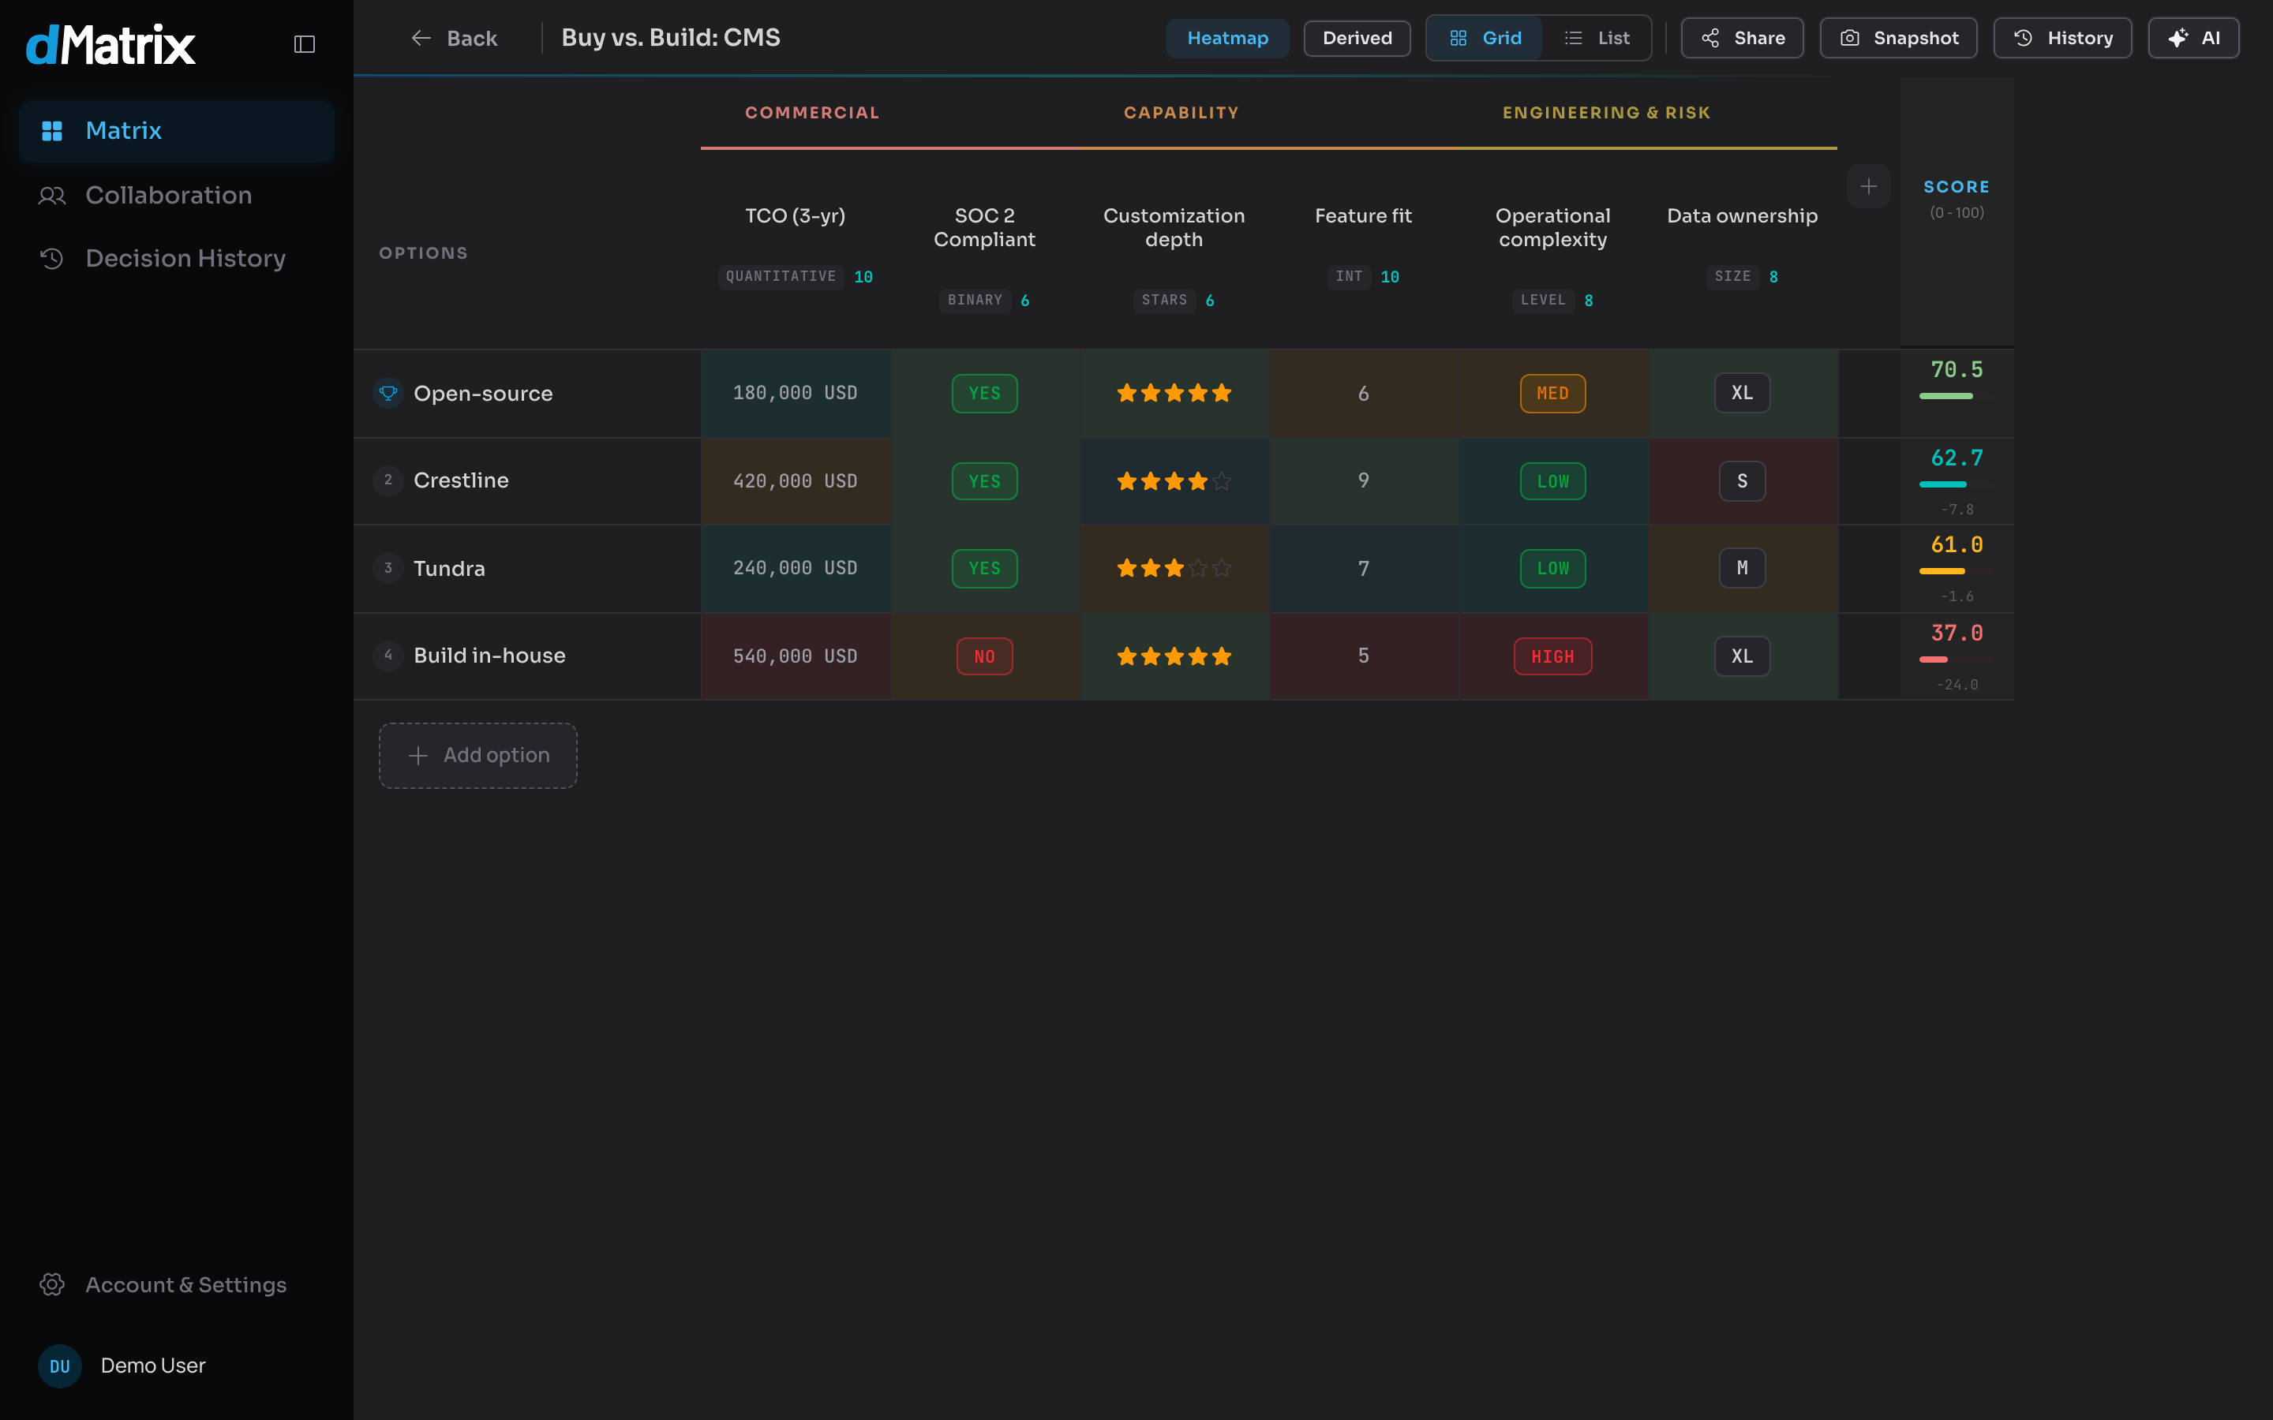Click the rank 2 badge for Crestline
The image size is (2273, 1420).
pyautogui.click(x=388, y=480)
